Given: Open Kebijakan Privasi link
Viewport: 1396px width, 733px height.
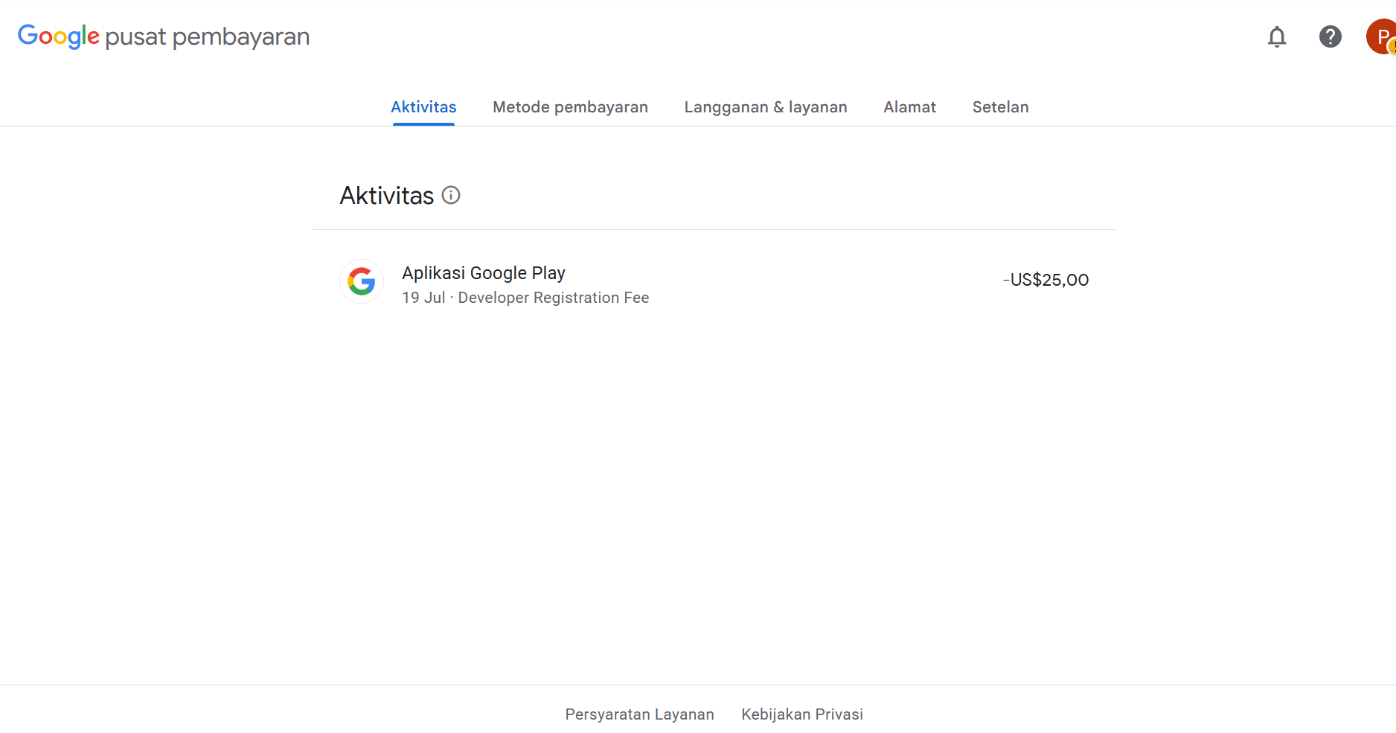Looking at the screenshot, I should point(802,714).
